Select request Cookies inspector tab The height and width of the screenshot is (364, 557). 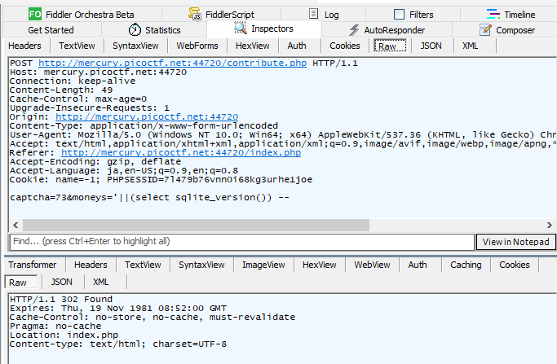click(x=345, y=46)
